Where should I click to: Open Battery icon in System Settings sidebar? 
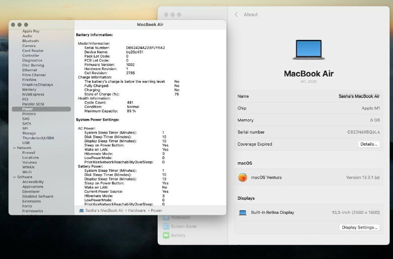166,235
